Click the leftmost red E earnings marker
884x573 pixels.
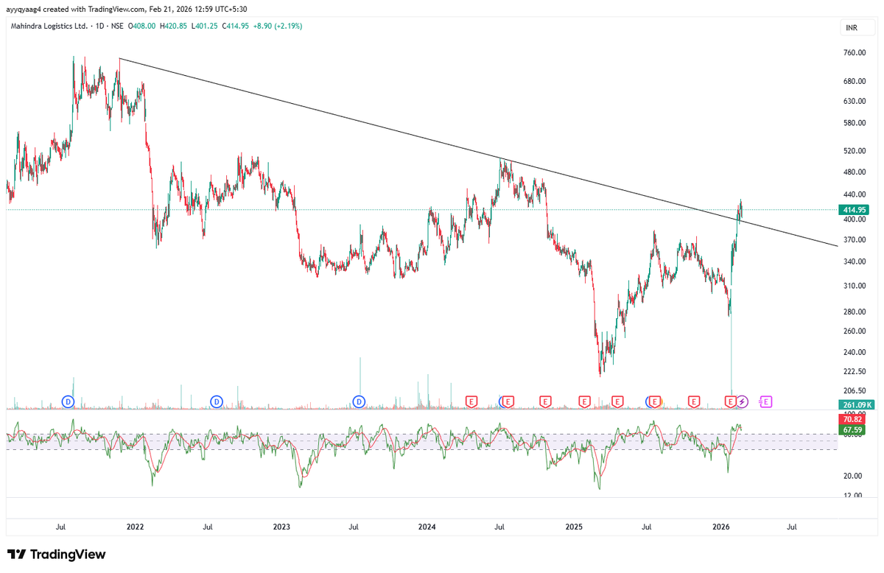[x=471, y=401]
